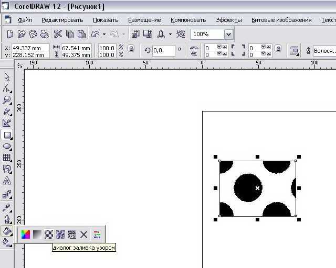Open the fountain gradient fill dialog

click(37, 234)
